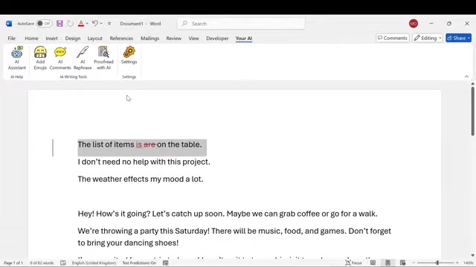Switch to the Review tab

173,39
